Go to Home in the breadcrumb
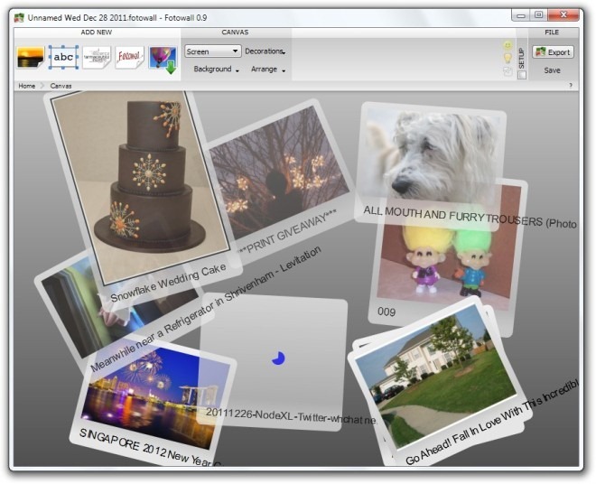Viewport: 596px width, 484px height. tap(26, 86)
